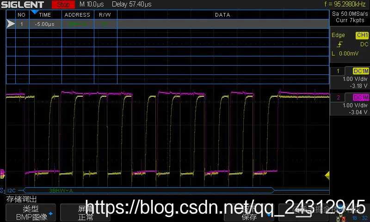Click the Edge trigger type label

coord(338,35)
